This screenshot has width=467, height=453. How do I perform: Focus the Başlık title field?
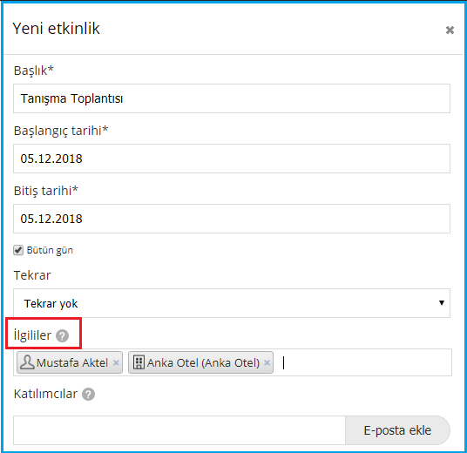[x=232, y=98]
